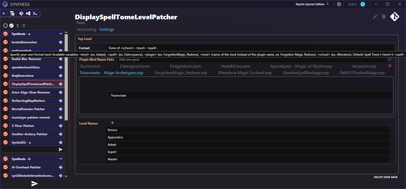Select the synOblivionInteractionIcons patcher
This screenshot has height=189, width=406.
pyautogui.click(x=37, y=176)
